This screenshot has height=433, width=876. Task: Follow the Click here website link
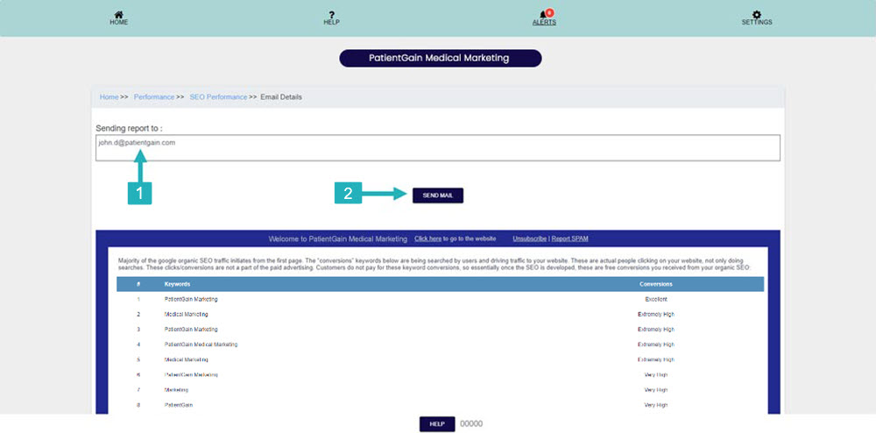[428, 238]
